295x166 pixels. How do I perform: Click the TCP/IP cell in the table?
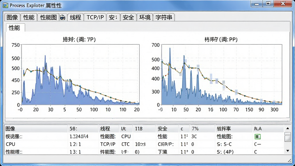108,144
